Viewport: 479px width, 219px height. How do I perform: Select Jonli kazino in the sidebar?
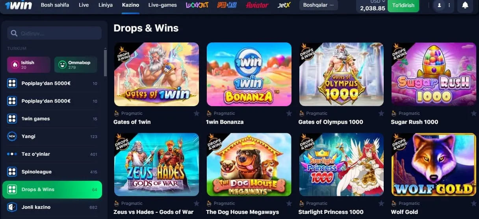tap(52, 207)
